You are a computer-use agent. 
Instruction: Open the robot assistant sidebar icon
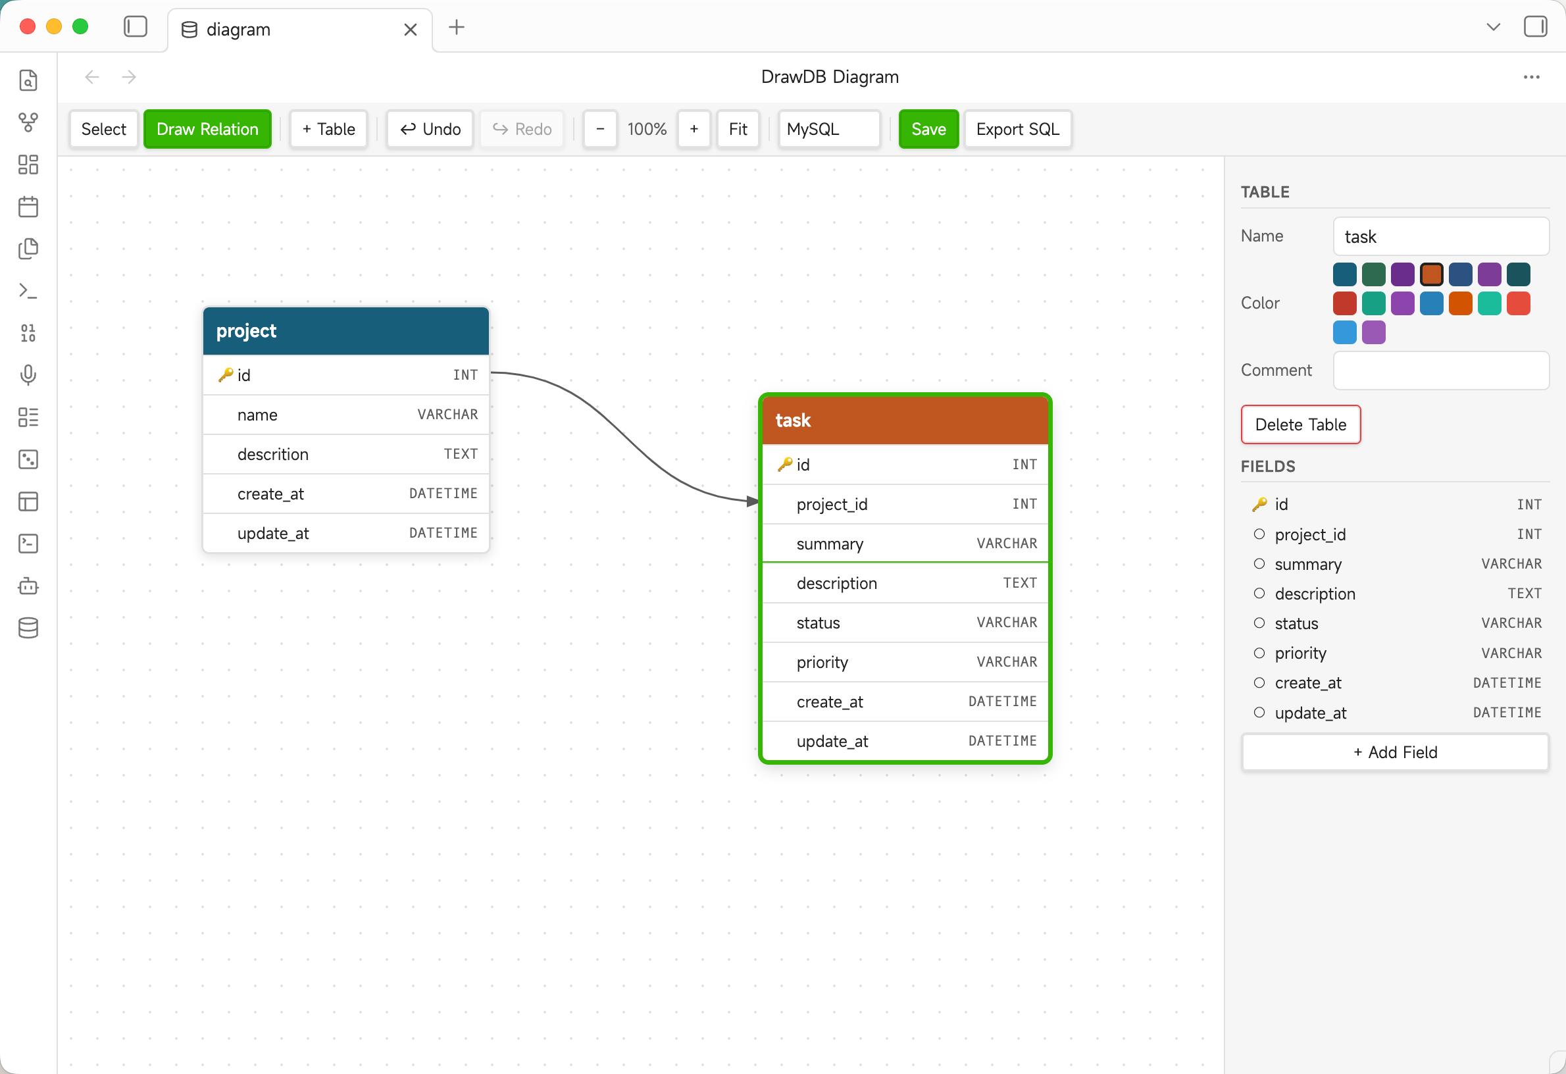pyautogui.click(x=28, y=586)
